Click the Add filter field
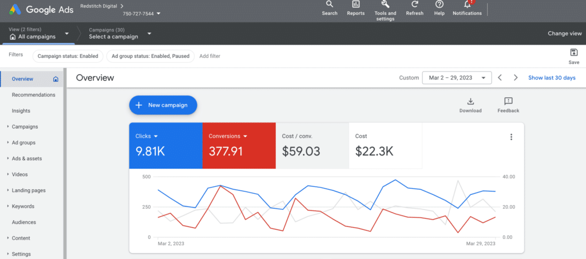The image size is (586, 259). click(x=209, y=56)
